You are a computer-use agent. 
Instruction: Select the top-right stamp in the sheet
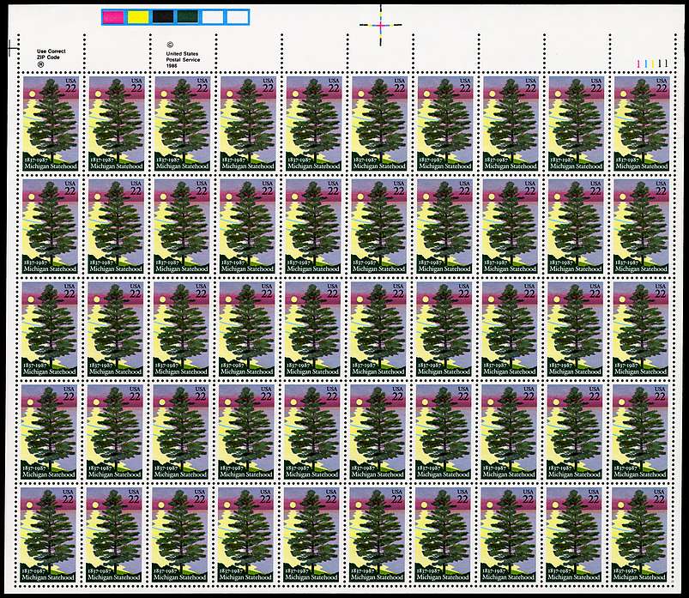(641, 122)
